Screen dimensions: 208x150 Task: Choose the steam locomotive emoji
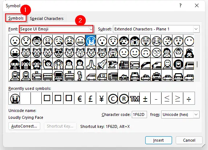pyautogui.click(x=124, y=64)
